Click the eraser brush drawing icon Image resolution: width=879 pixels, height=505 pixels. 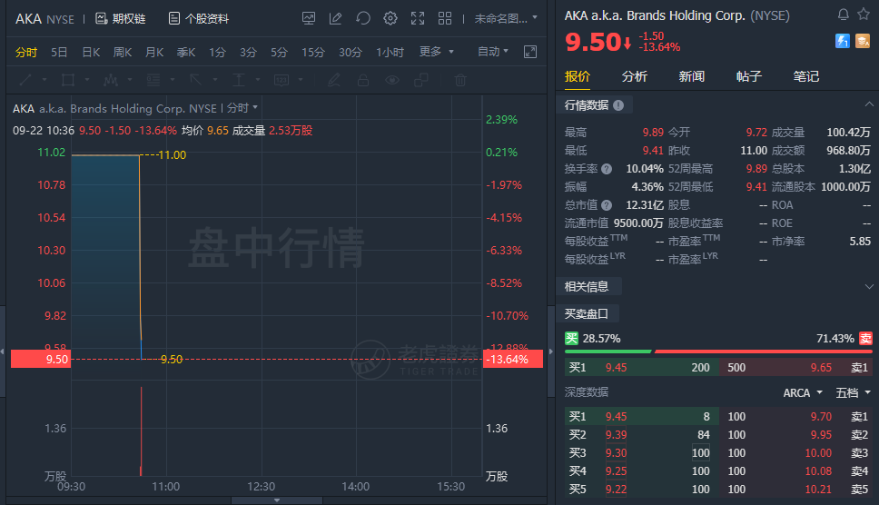pos(333,80)
